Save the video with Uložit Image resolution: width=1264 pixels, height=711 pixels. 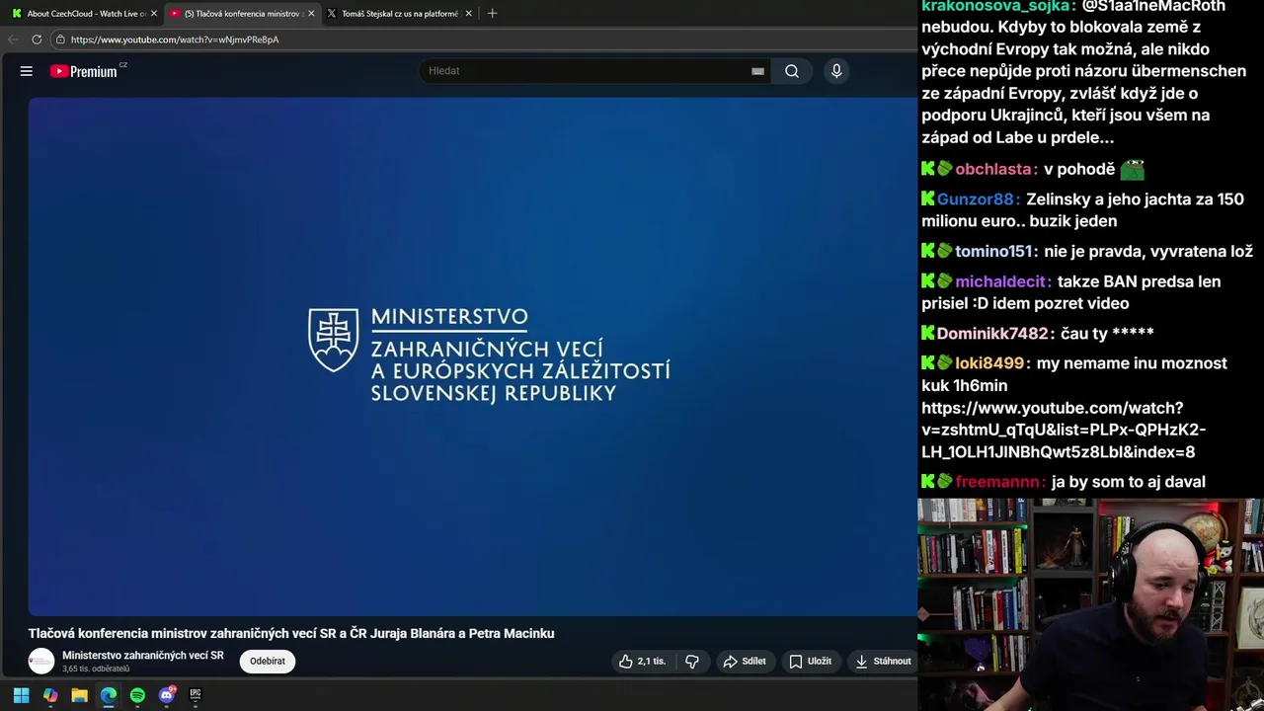(810, 662)
